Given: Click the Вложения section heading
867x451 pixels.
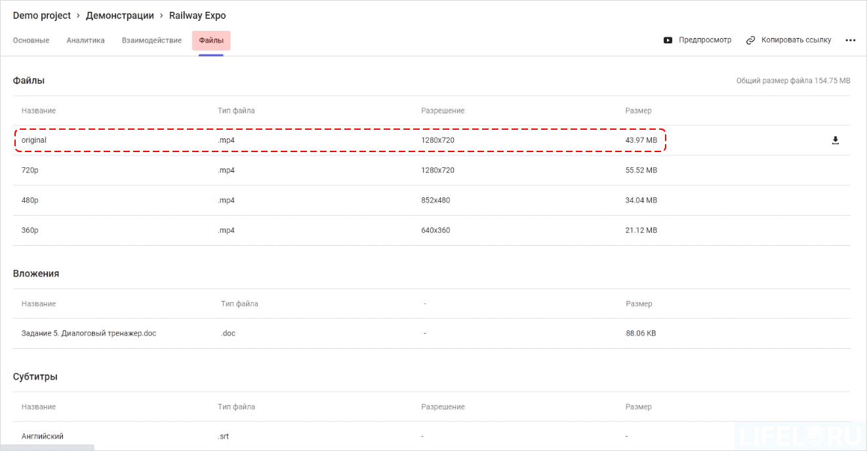Looking at the screenshot, I should click(x=36, y=273).
